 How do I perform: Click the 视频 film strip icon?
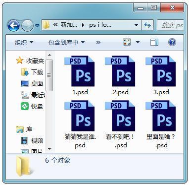point(25,141)
